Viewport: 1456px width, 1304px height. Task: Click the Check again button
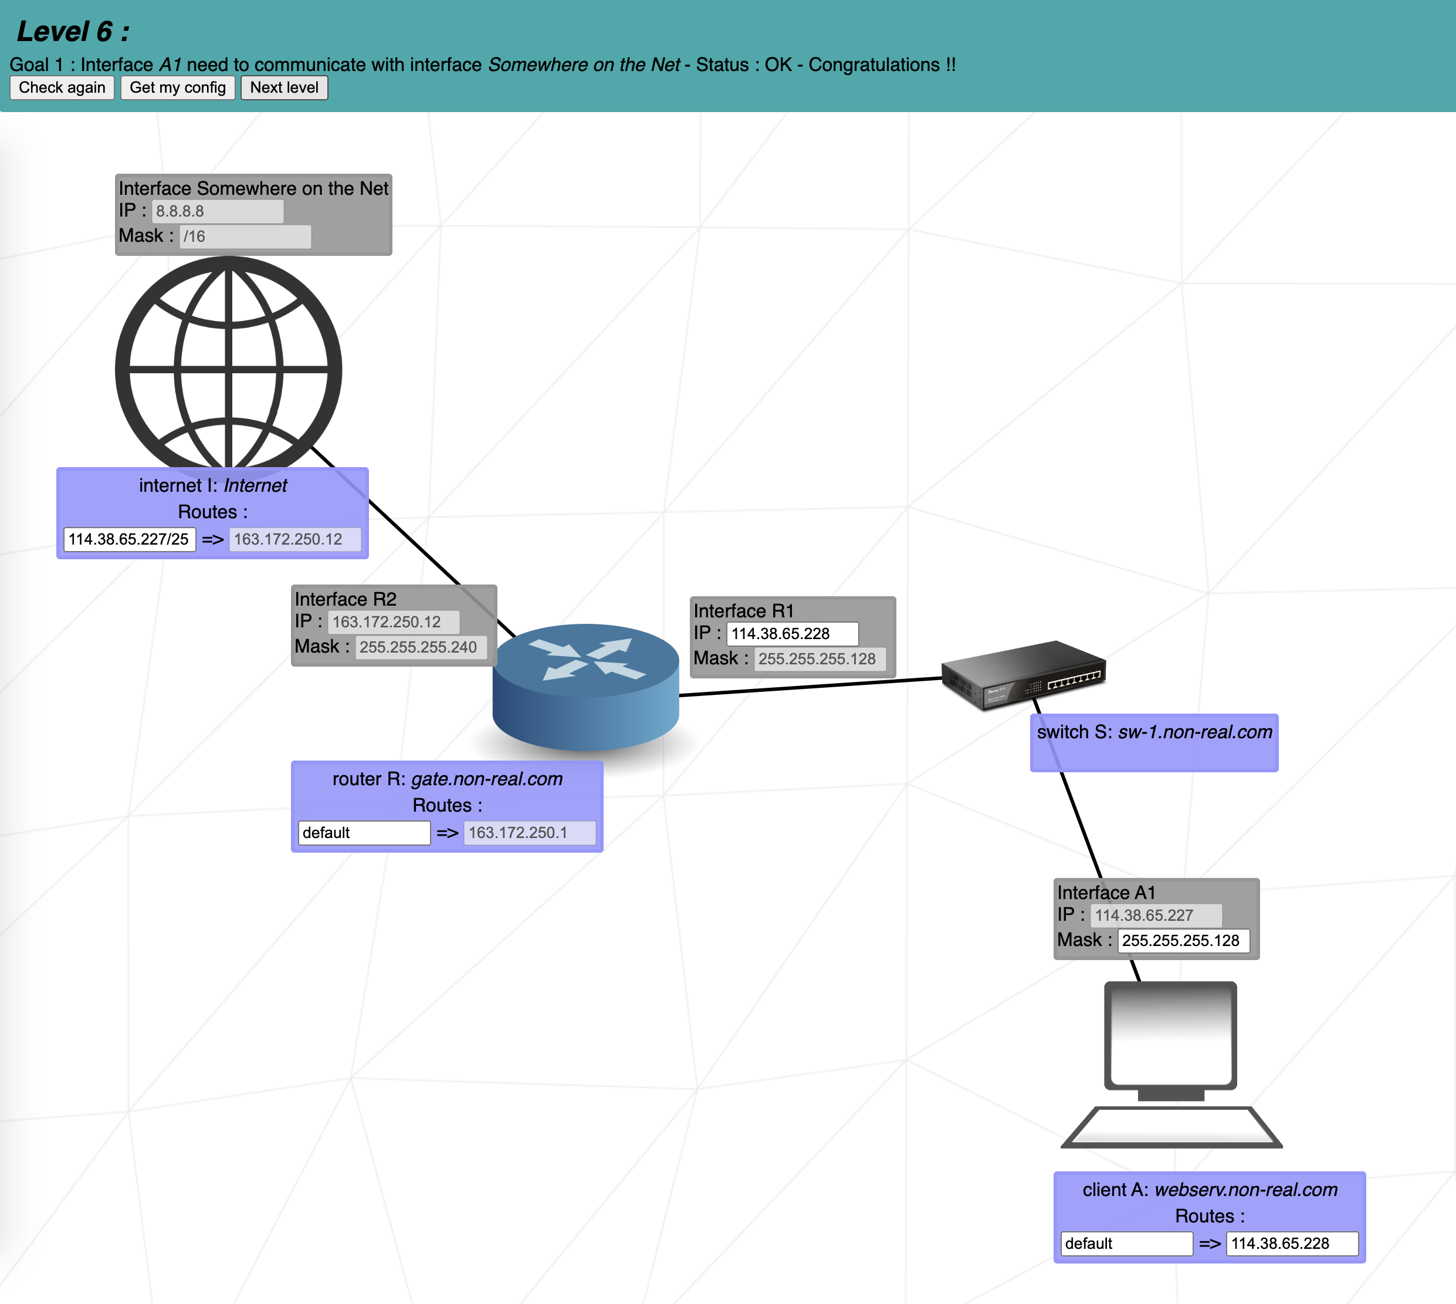62,87
